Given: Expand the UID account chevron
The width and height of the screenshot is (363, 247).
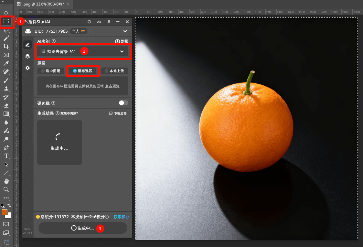Looking at the screenshot, I should point(125,31).
